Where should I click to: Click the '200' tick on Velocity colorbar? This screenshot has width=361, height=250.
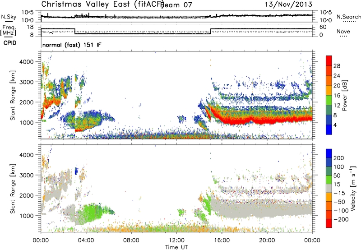click(x=339, y=158)
